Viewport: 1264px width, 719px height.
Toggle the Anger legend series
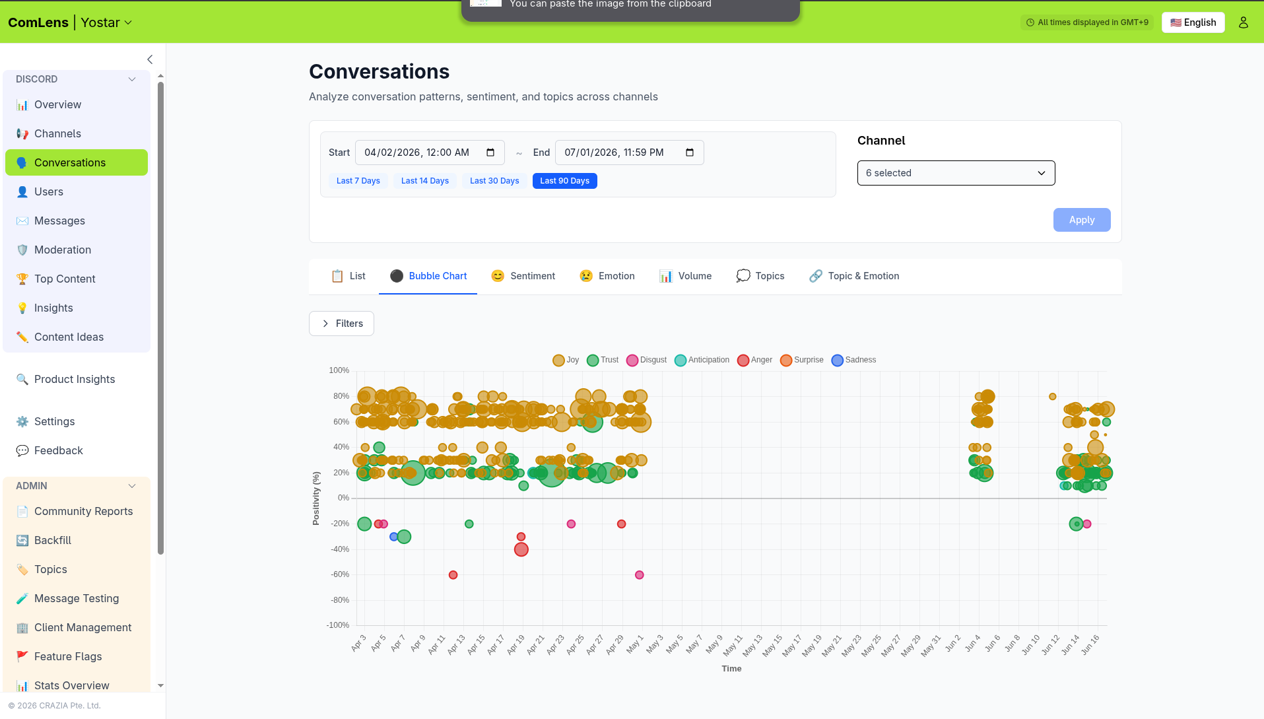coord(754,360)
